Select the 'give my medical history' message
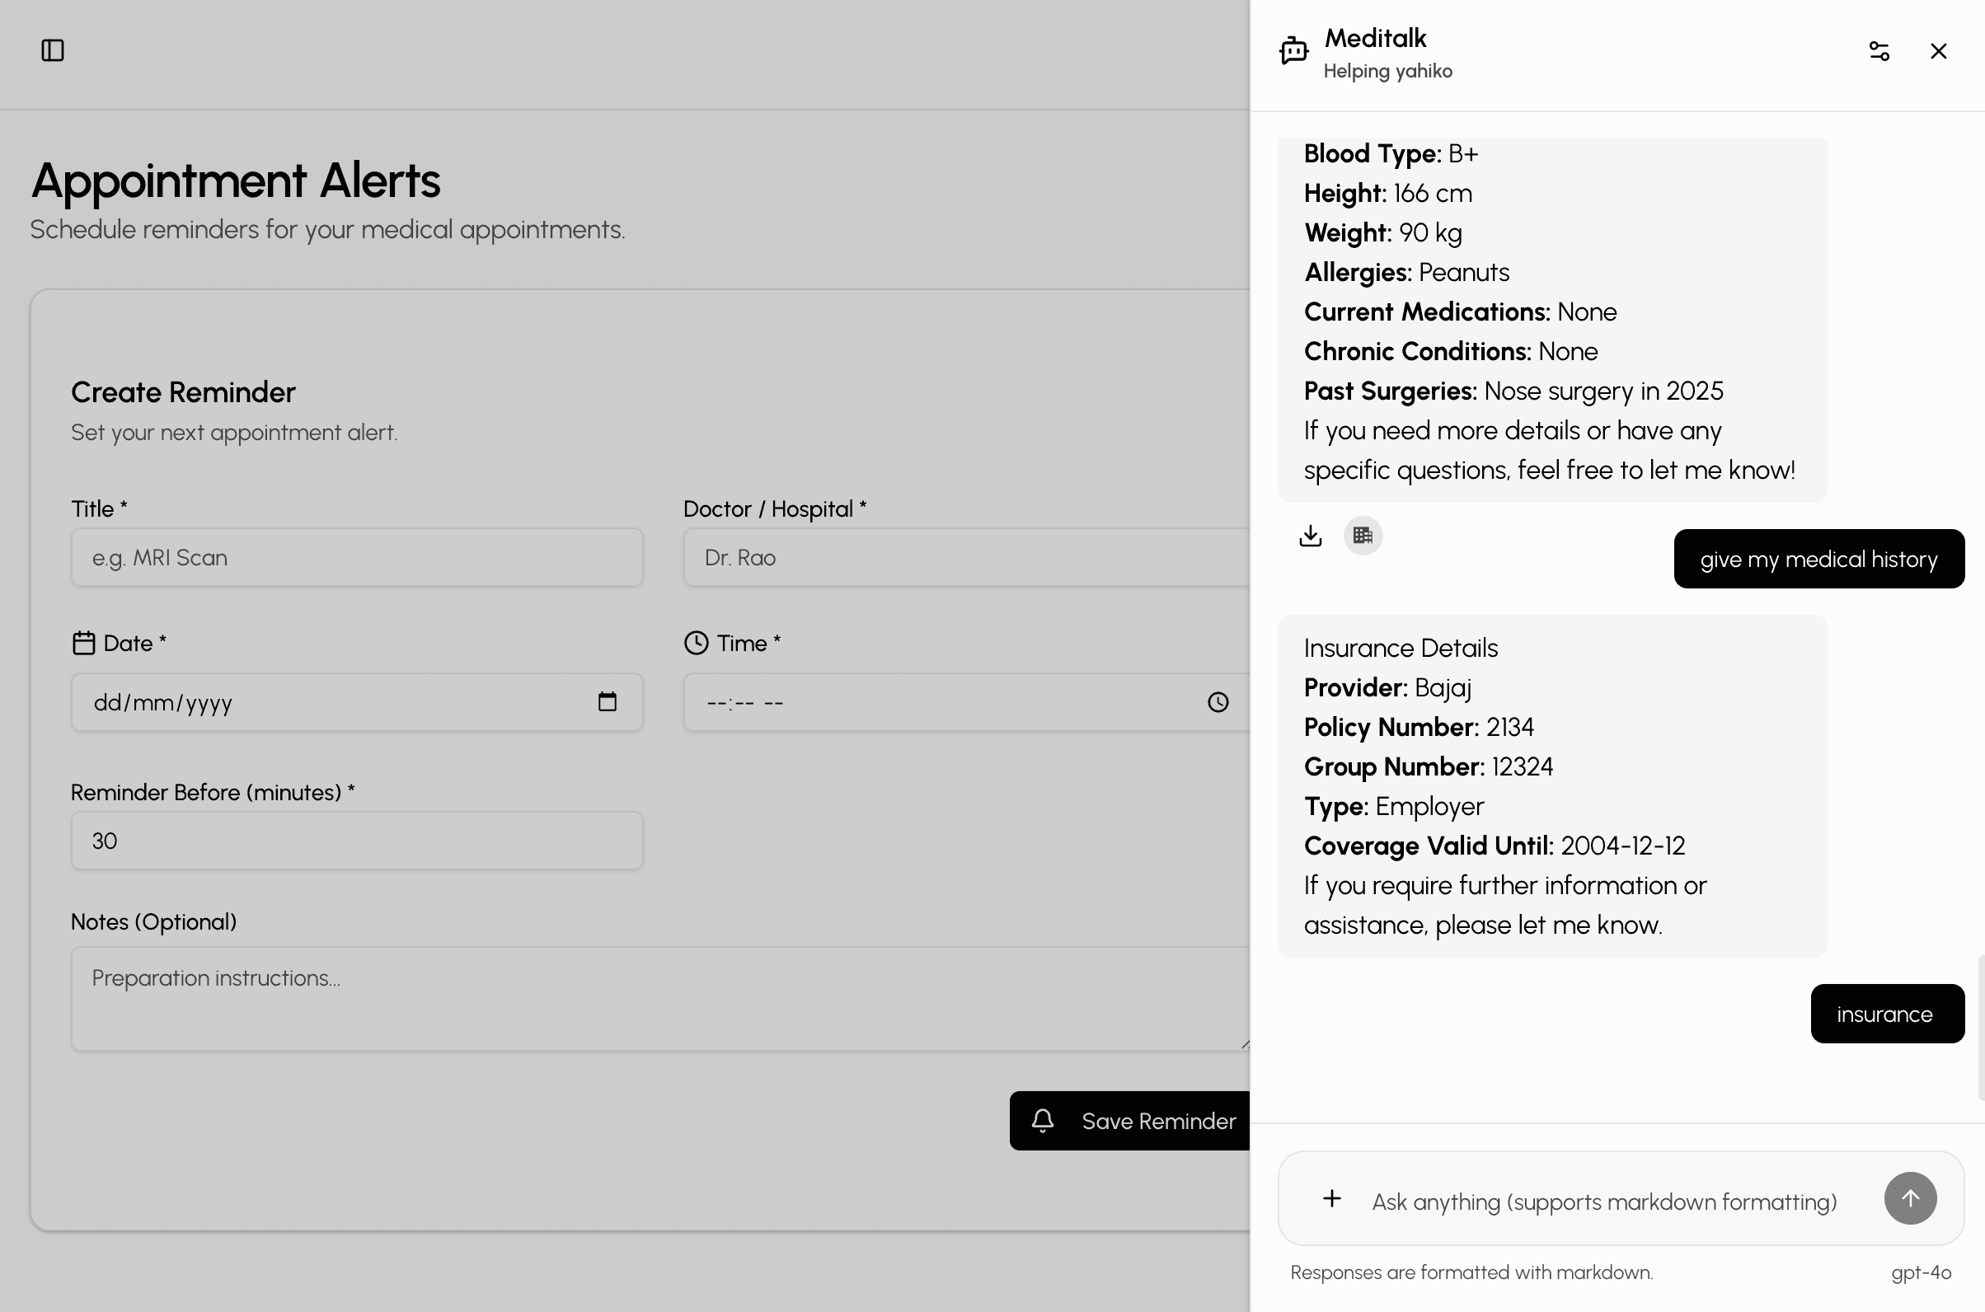The height and width of the screenshot is (1312, 1985). point(1818,559)
